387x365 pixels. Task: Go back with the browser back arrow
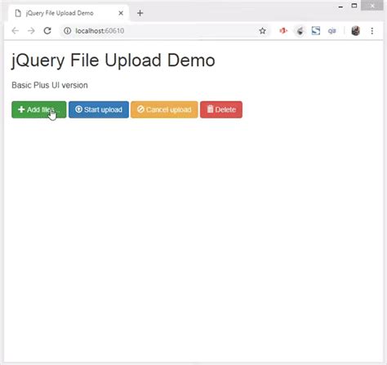16,31
